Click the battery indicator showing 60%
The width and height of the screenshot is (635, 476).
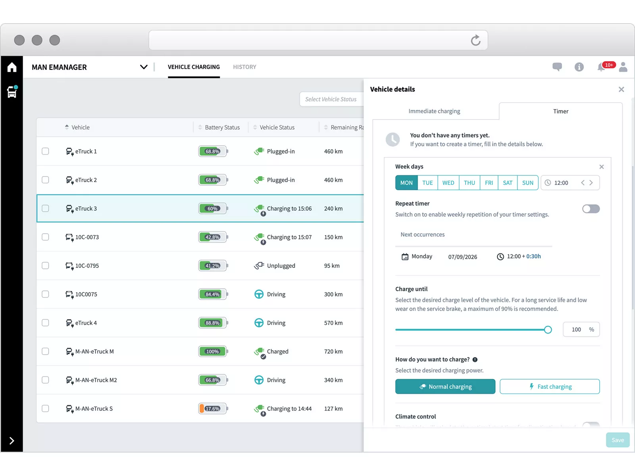coord(213,208)
